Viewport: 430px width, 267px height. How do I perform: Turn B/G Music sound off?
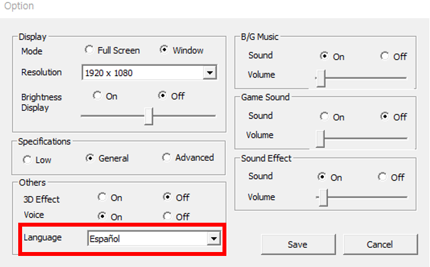pyautogui.click(x=385, y=57)
